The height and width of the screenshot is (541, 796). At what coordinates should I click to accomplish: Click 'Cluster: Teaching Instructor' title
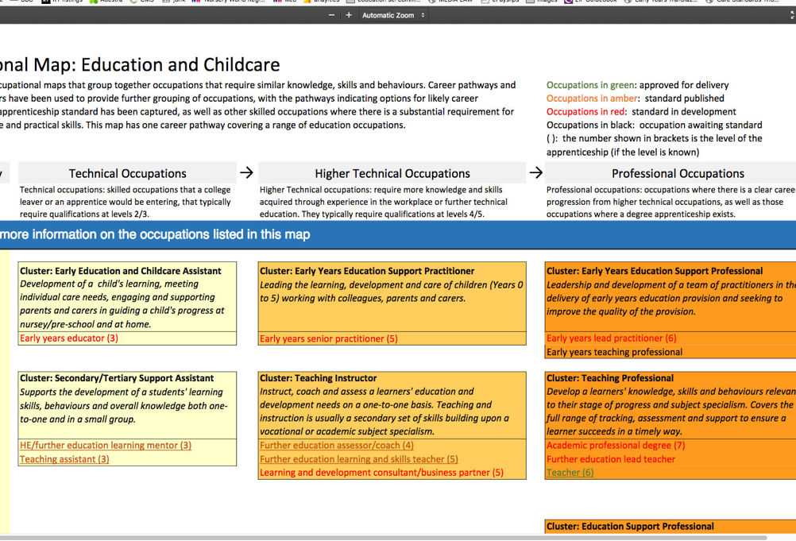pos(319,378)
